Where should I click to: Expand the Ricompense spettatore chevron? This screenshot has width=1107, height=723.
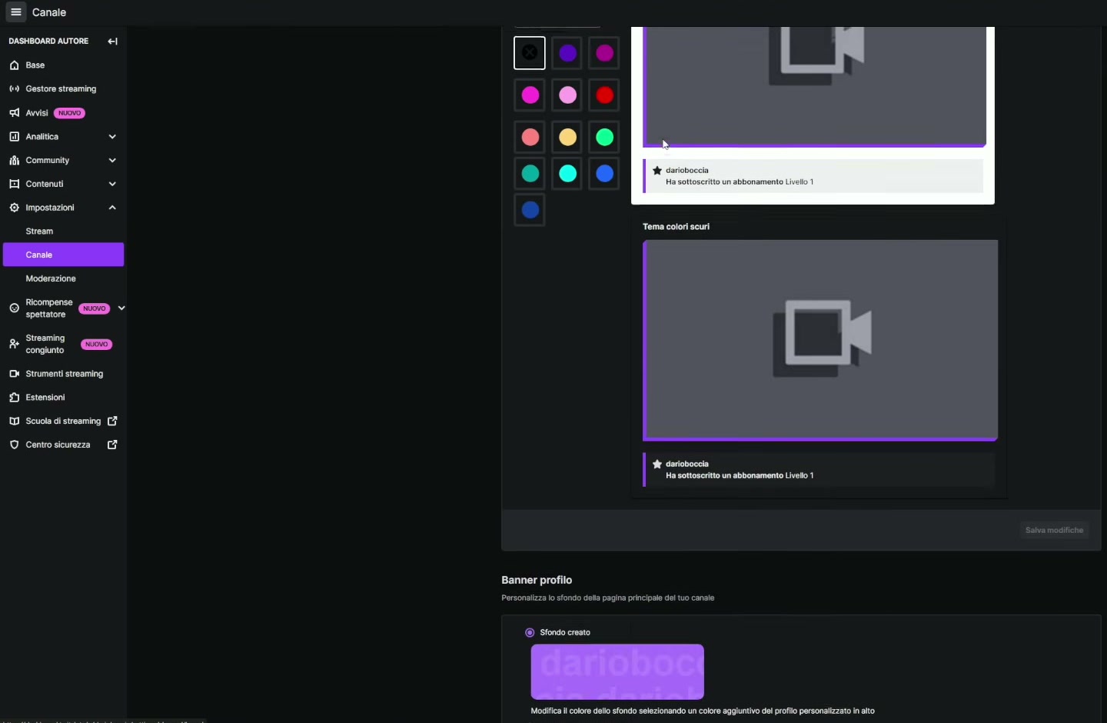(x=121, y=308)
